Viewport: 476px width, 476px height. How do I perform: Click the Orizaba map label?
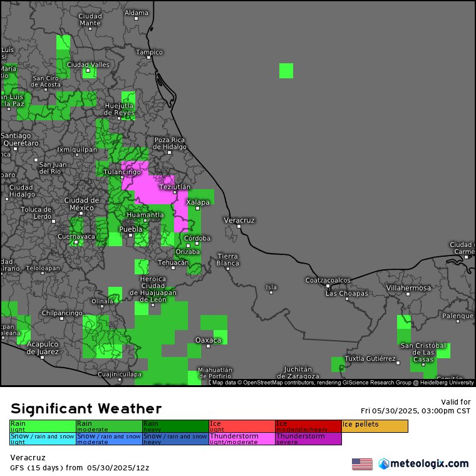(188, 252)
